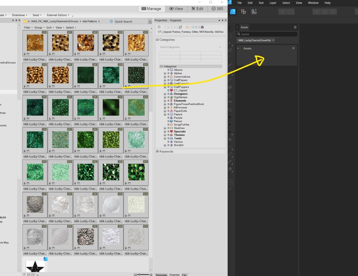Expand the WordArt category node
This screenshot has height=276, width=358.
tap(165, 145)
